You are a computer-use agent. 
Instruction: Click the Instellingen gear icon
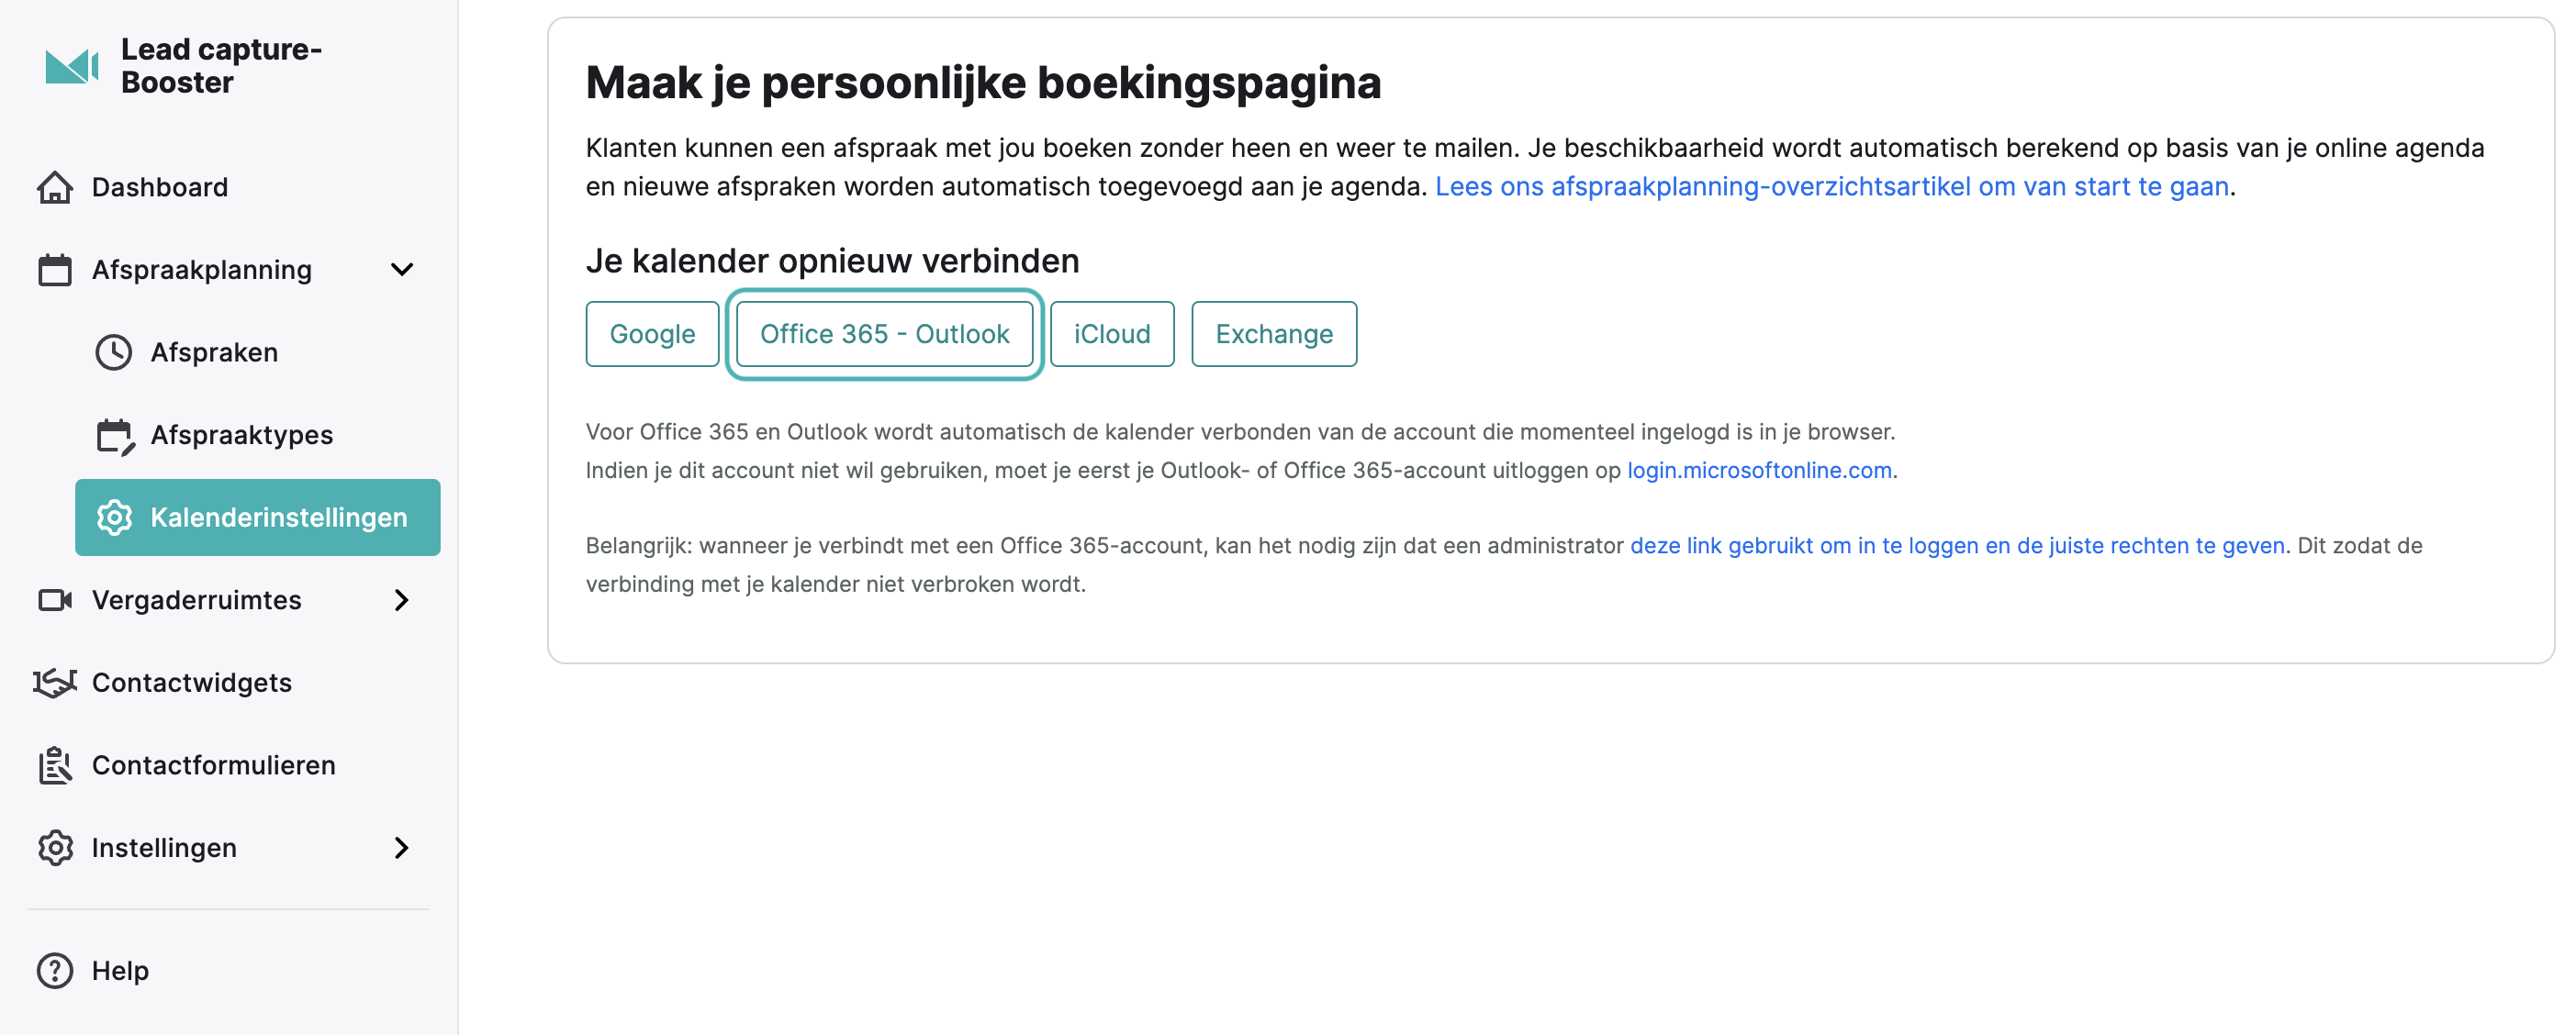pyautogui.click(x=55, y=848)
